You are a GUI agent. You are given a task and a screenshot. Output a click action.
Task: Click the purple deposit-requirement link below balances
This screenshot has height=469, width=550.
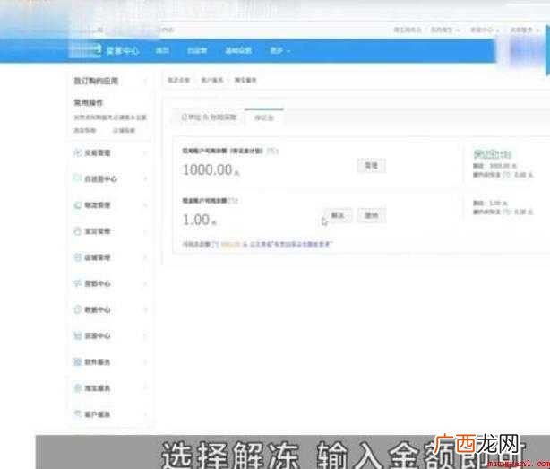(x=289, y=244)
